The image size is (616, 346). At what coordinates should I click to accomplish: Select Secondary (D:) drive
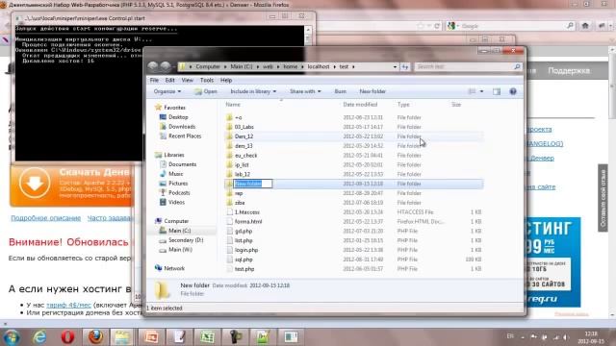pyautogui.click(x=186, y=240)
